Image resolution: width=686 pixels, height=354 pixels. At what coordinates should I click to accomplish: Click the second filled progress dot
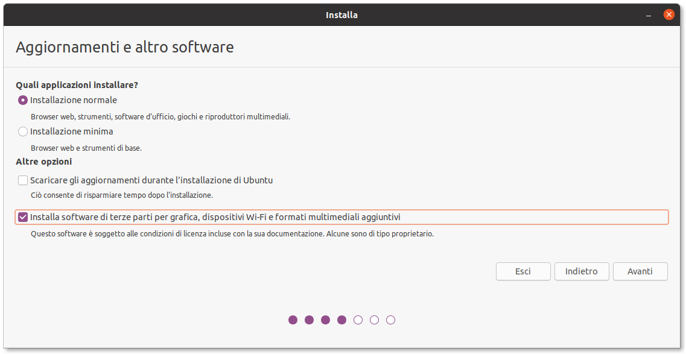pyautogui.click(x=310, y=320)
